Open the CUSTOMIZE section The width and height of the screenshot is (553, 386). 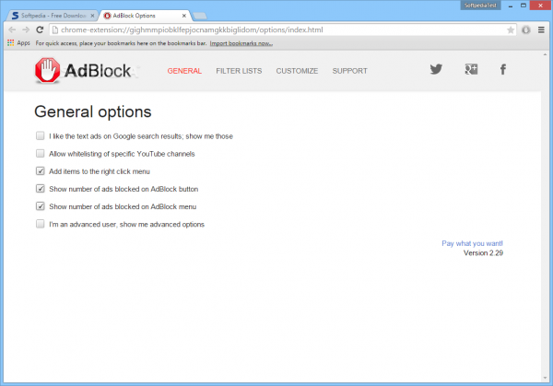[x=297, y=71]
